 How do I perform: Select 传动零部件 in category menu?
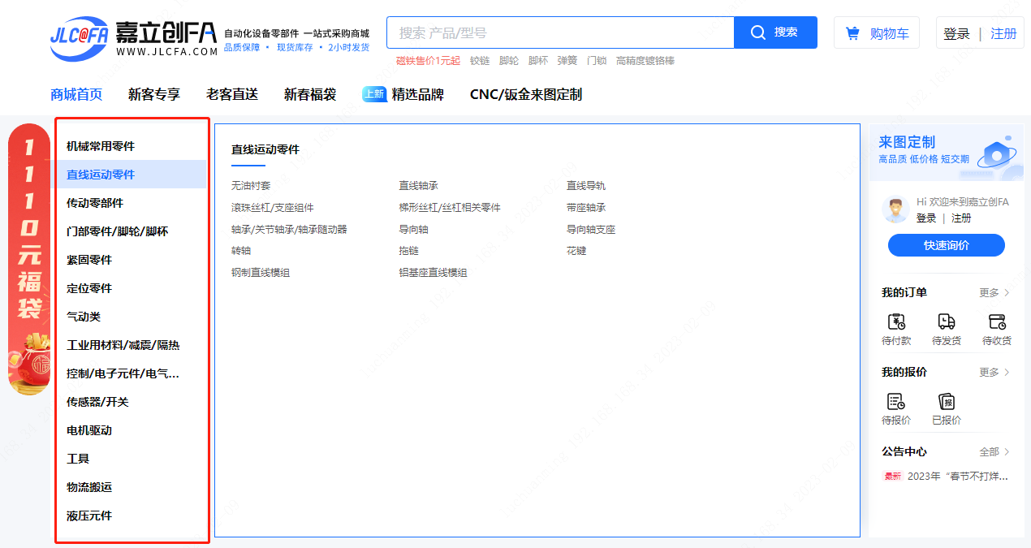pos(95,203)
